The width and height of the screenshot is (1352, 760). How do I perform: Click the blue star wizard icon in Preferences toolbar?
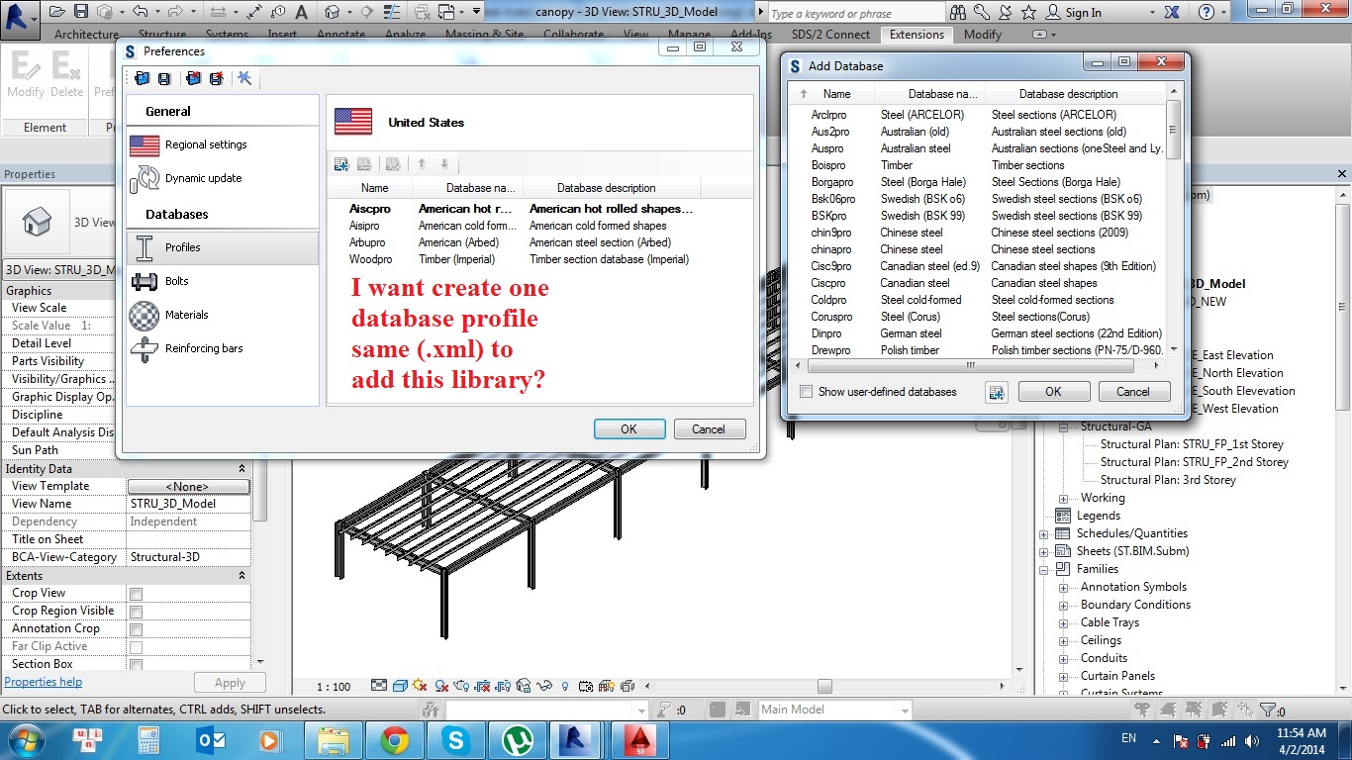coord(244,78)
